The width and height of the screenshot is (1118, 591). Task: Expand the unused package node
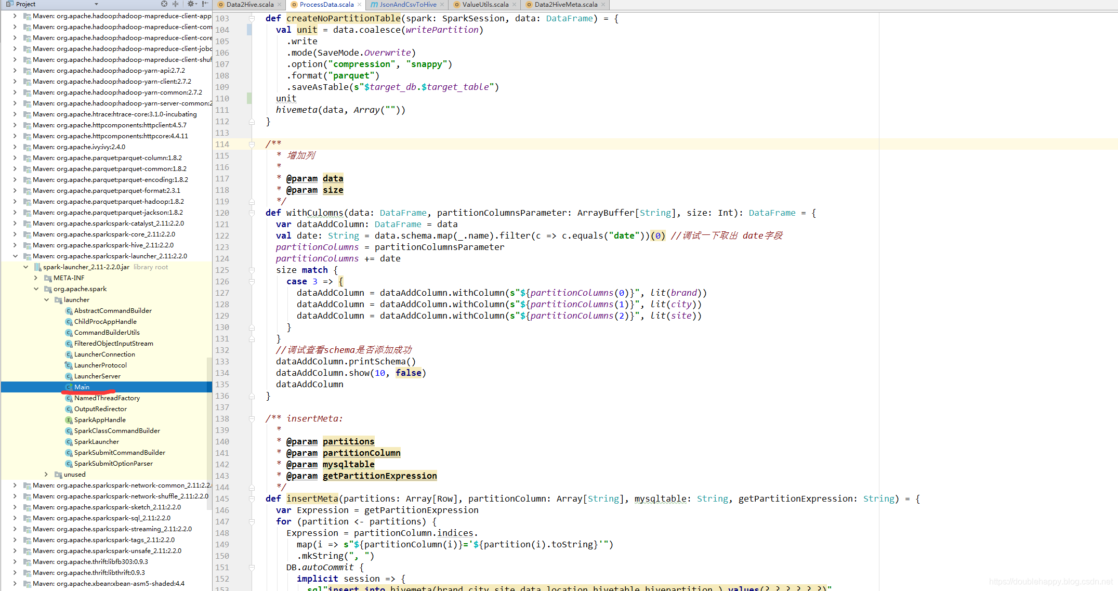click(x=46, y=475)
